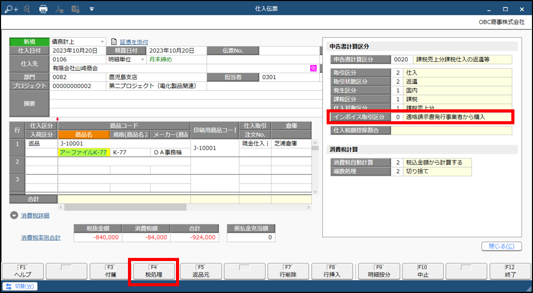Click the 課税区分 field showing 課税

(x=457, y=99)
